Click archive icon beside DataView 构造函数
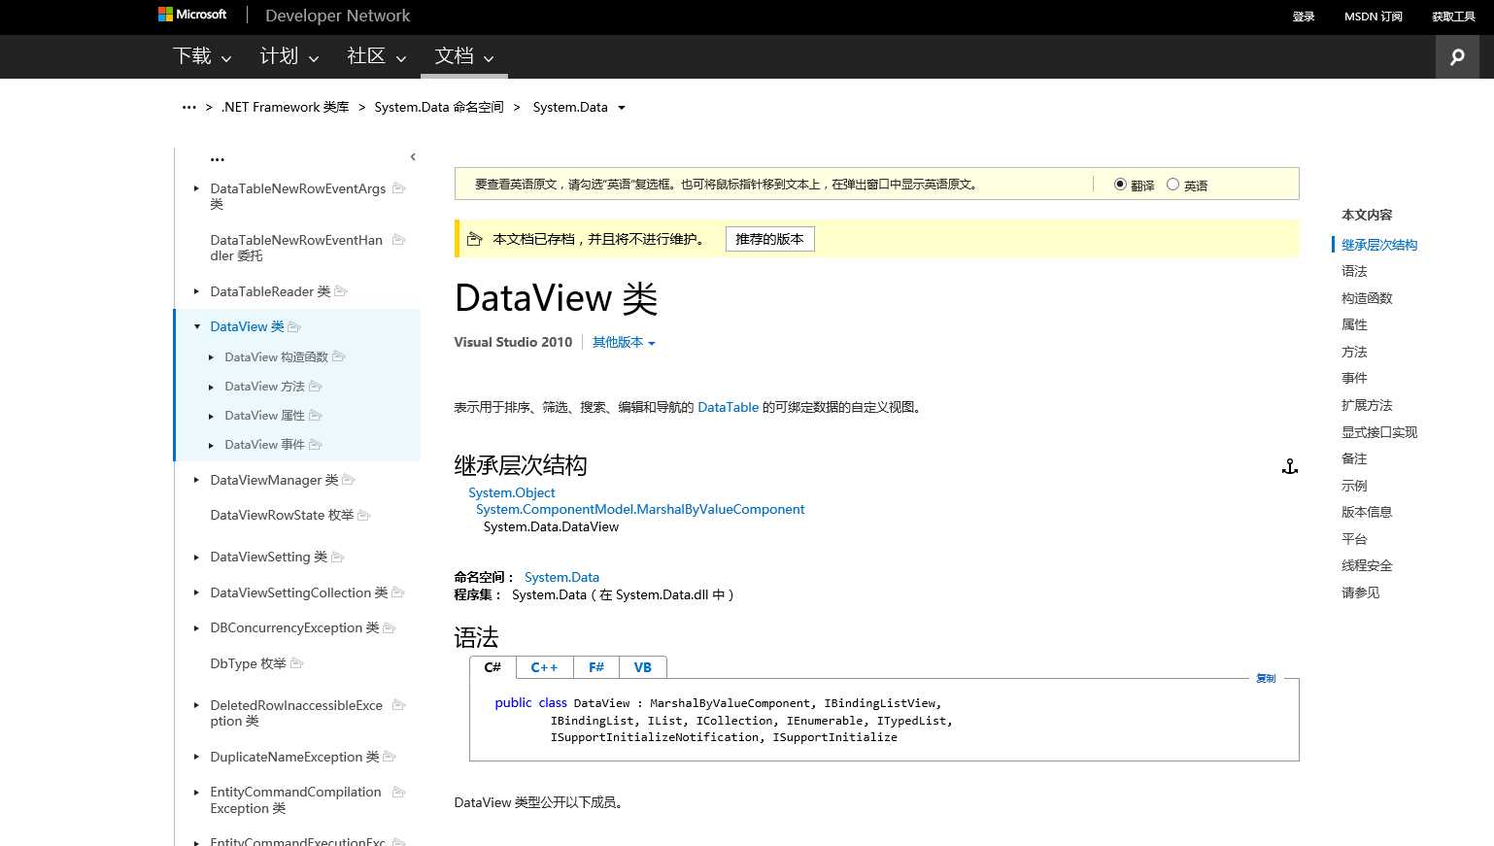This screenshot has height=846, width=1494. click(339, 356)
